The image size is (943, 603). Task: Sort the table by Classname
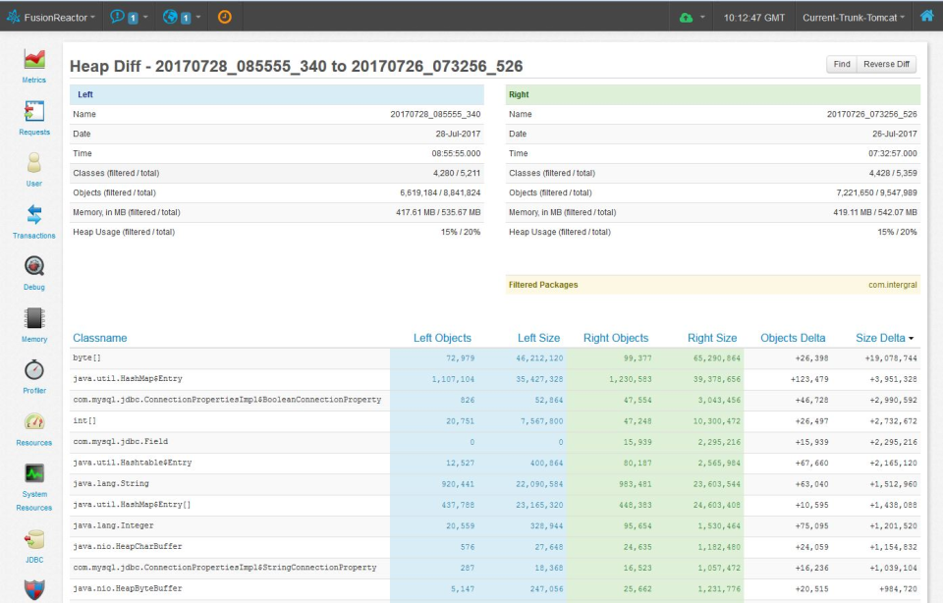click(99, 337)
